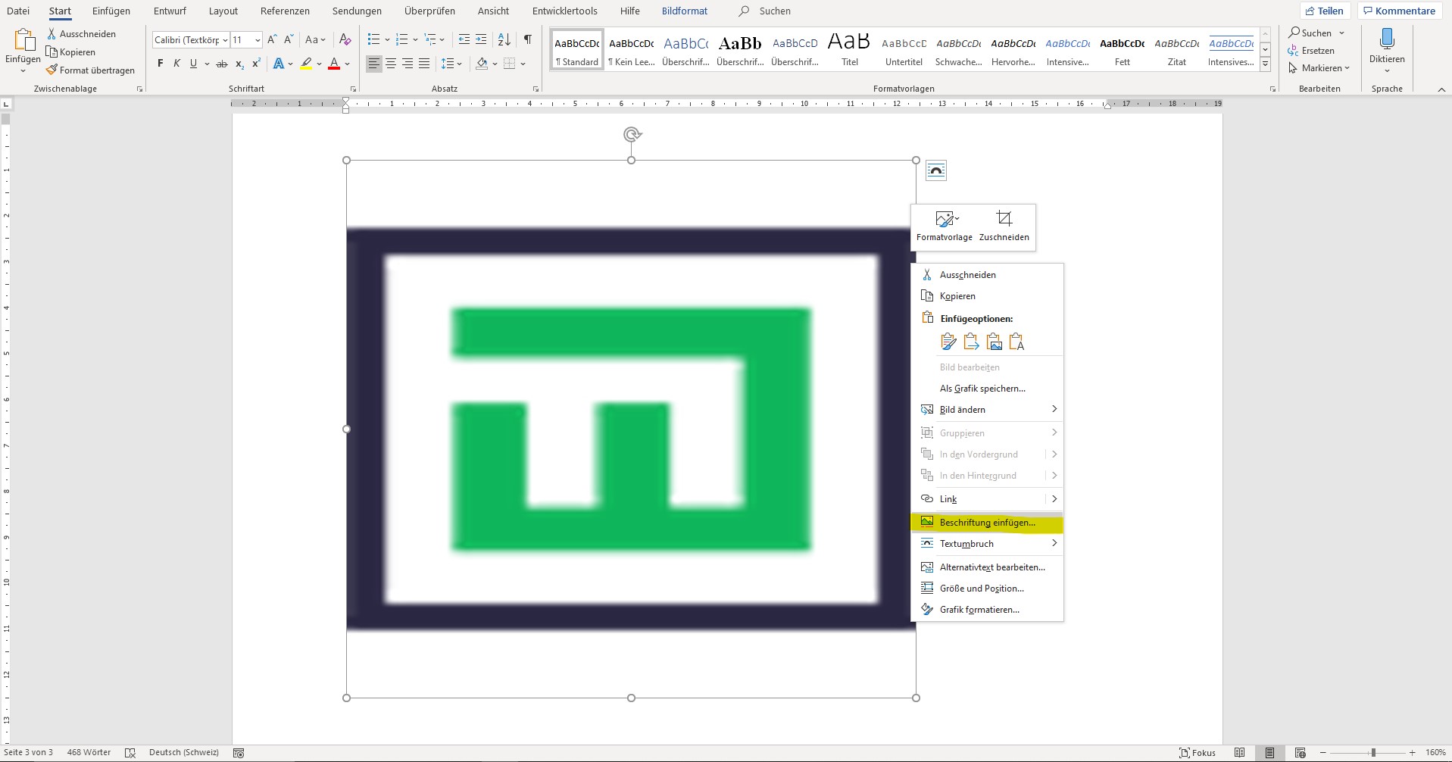Switch to read mode view

(1240, 753)
